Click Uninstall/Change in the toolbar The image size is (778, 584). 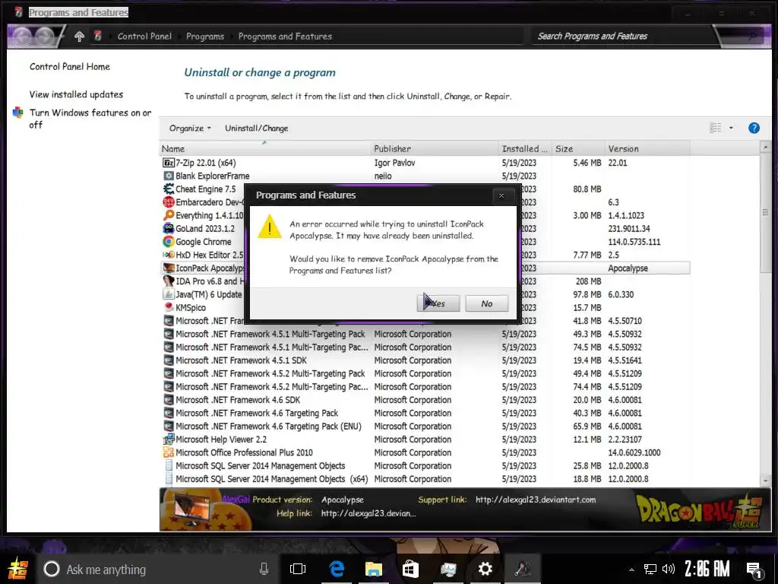[257, 128]
